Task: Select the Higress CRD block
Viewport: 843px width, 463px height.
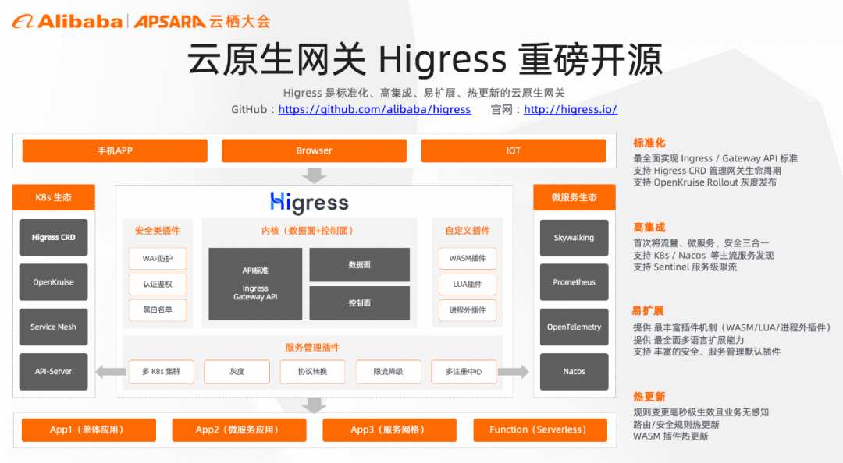Action: click(53, 238)
